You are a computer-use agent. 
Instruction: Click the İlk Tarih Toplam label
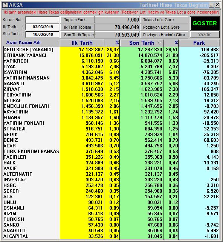pyautogui.click(x=77, y=27)
